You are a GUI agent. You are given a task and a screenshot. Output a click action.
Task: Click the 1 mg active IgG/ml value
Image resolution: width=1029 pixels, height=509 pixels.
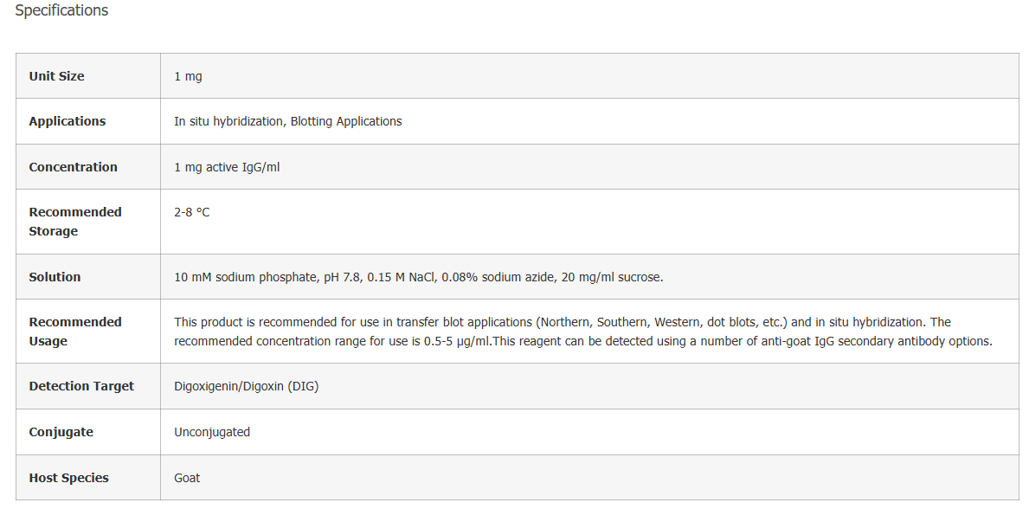click(x=227, y=167)
